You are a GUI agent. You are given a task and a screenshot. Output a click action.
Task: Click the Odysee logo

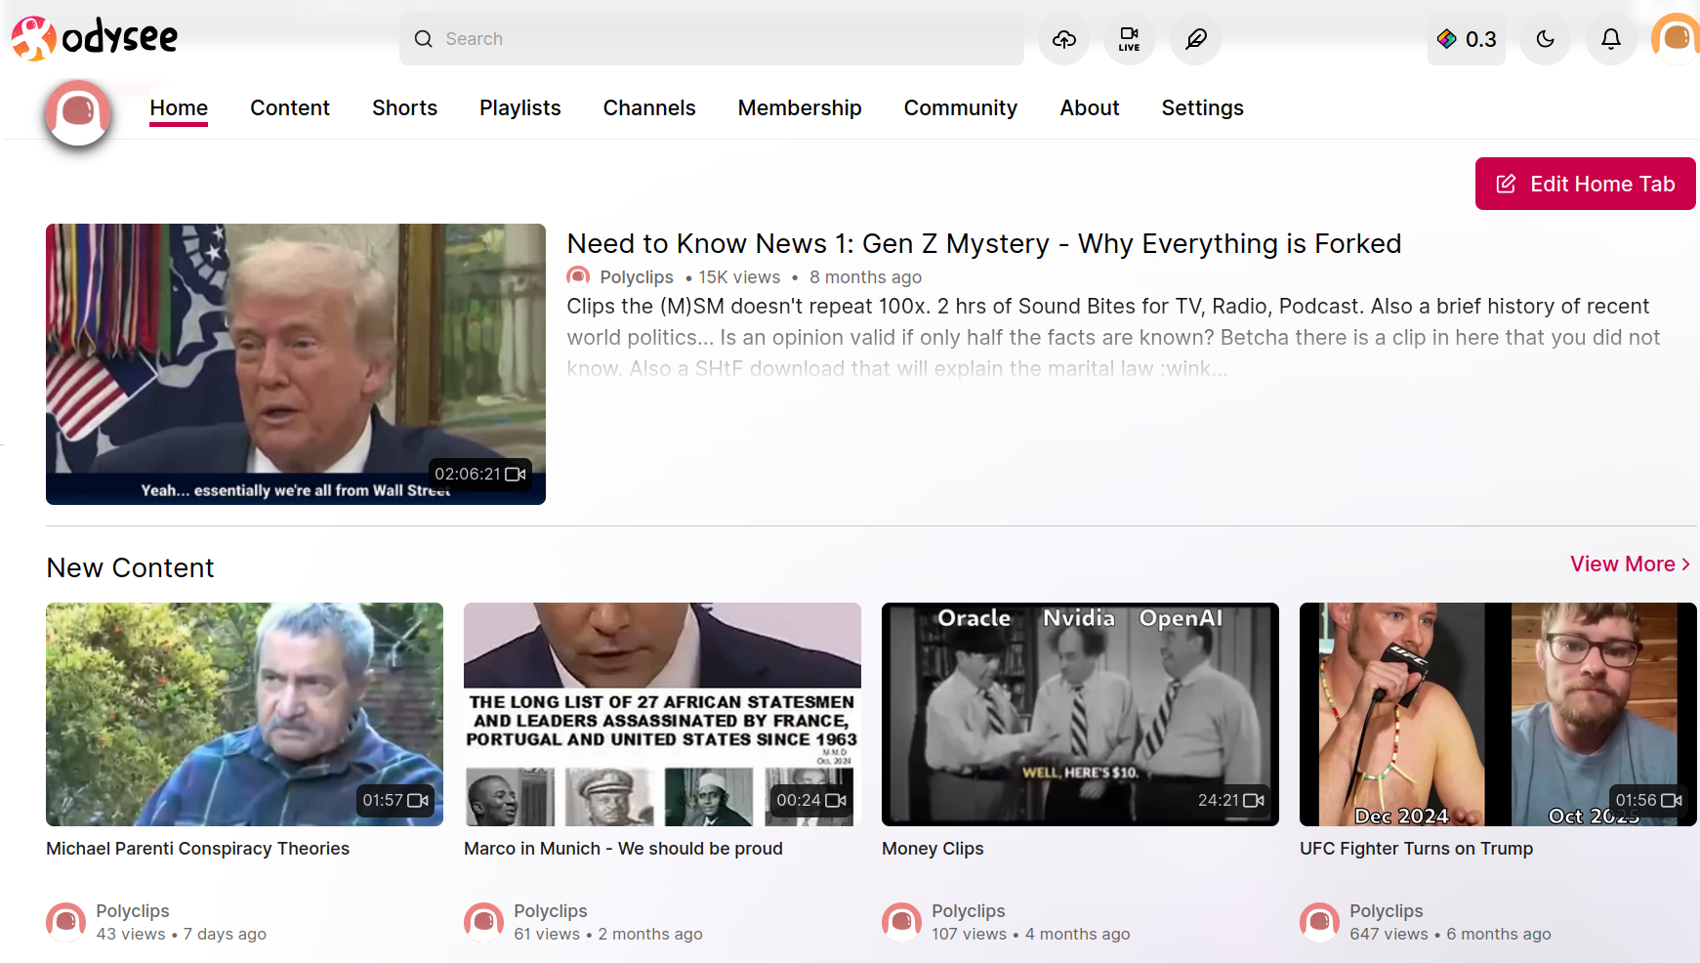click(95, 38)
